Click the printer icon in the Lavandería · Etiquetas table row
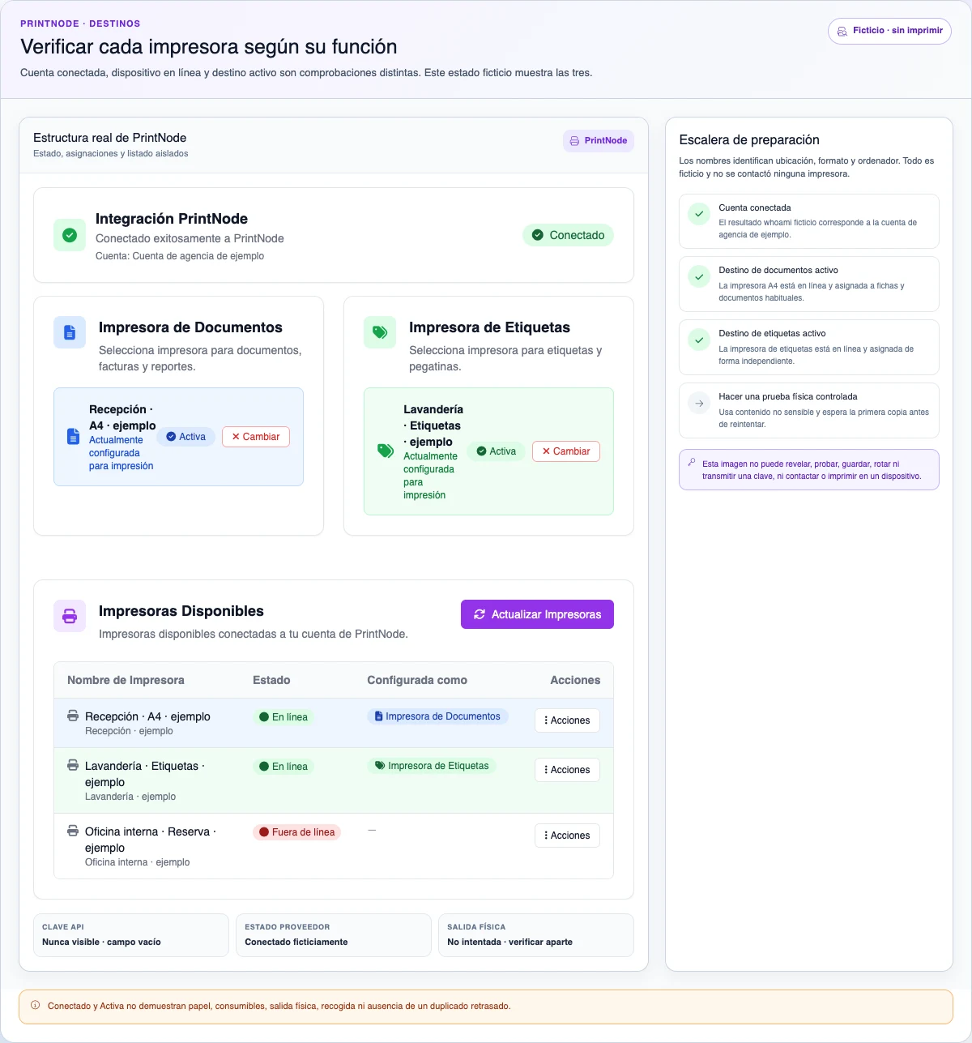The width and height of the screenshot is (972, 1043). (73, 765)
